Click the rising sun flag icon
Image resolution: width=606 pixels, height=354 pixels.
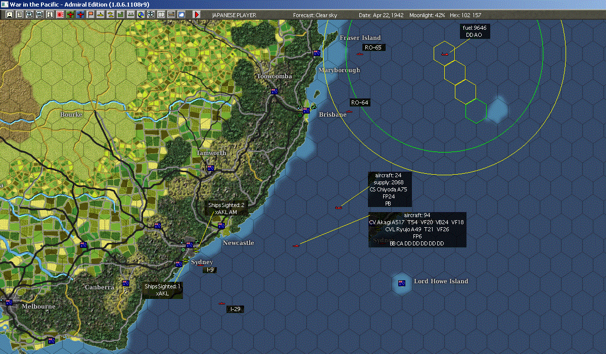pyautogui.click(x=60, y=15)
